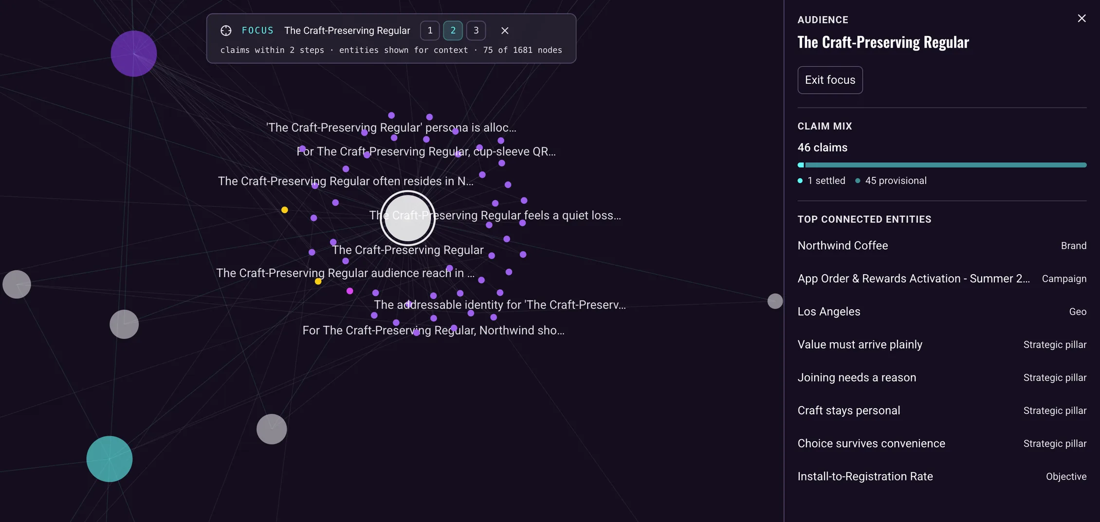This screenshot has height=522, width=1100.
Task: Open Value must arrive plainly pillar
Action: tap(942, 345)
